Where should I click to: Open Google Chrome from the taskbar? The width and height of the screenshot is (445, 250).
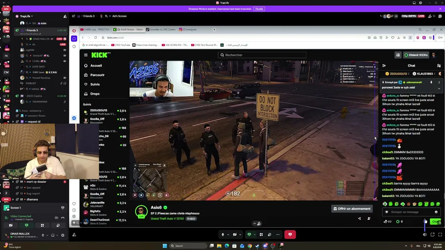pyautogui.click(x=250, y=246)
